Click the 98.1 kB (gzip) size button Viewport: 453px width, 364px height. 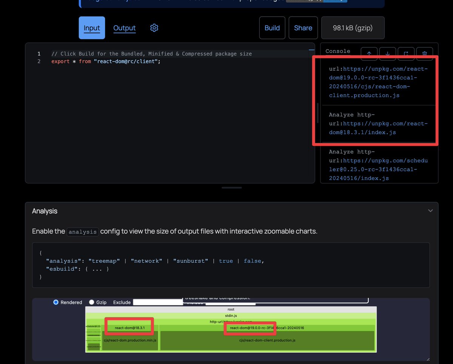353,28
